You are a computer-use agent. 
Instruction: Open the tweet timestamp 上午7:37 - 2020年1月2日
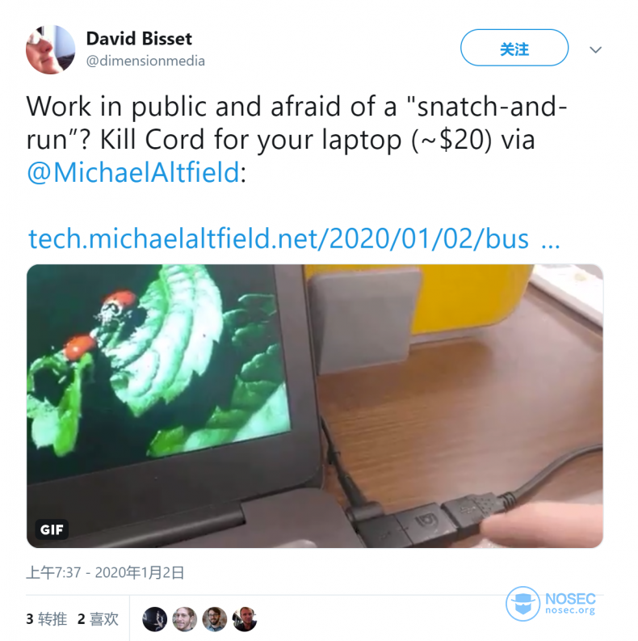[105, 572]
